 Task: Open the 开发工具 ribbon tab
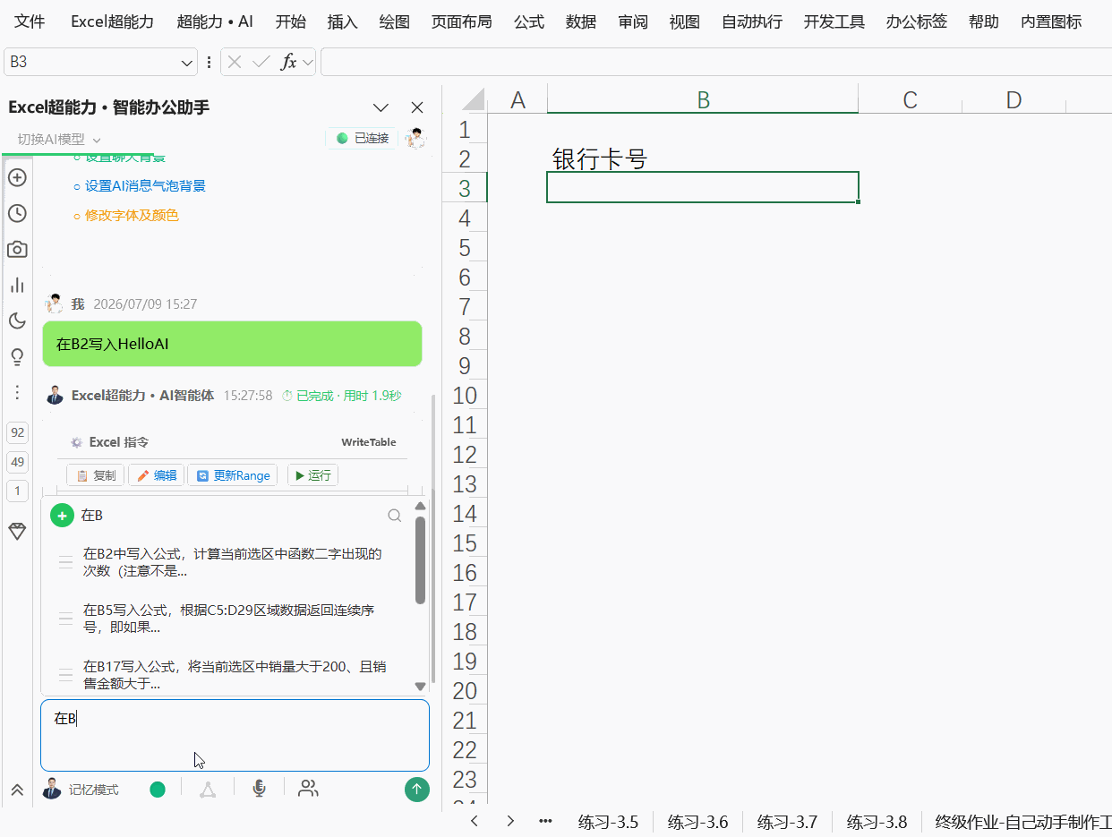pyautogui.click(x=834, y=21)
